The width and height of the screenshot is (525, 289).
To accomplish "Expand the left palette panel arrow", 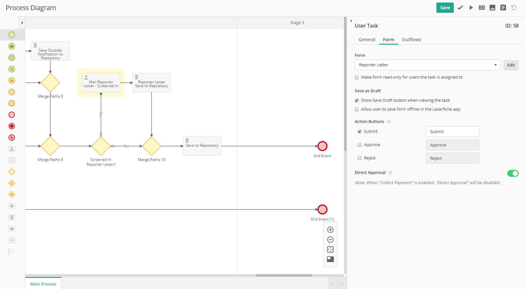I will tap(22, 23).
